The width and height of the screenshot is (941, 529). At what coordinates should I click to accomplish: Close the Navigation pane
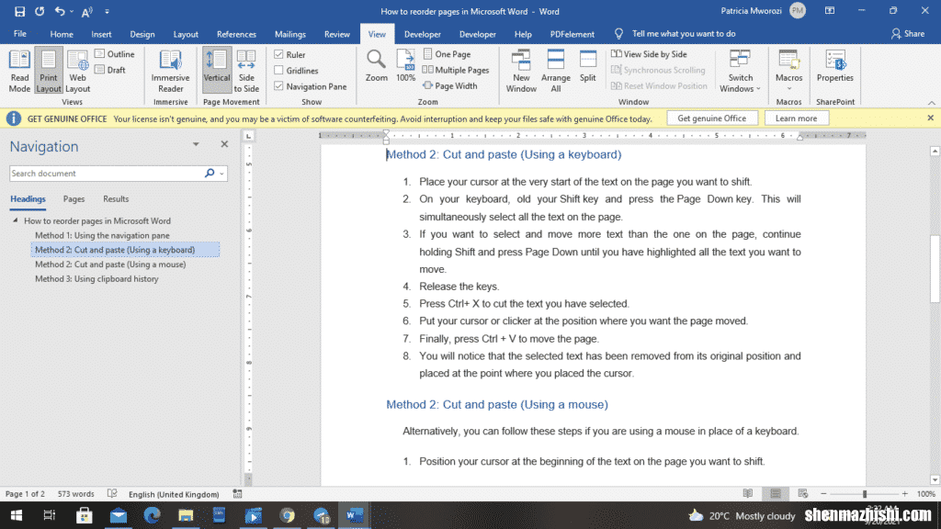[x=224, y=144]
